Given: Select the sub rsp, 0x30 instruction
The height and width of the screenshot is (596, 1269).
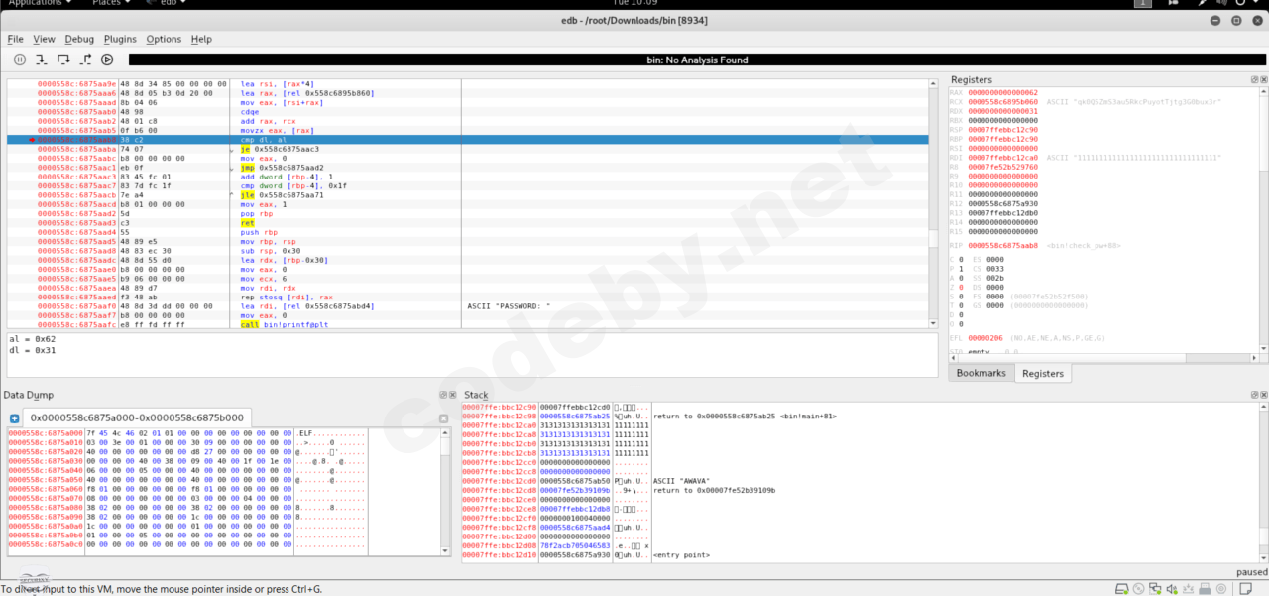Looking at the screenshot, I should [x=269, y=251].
